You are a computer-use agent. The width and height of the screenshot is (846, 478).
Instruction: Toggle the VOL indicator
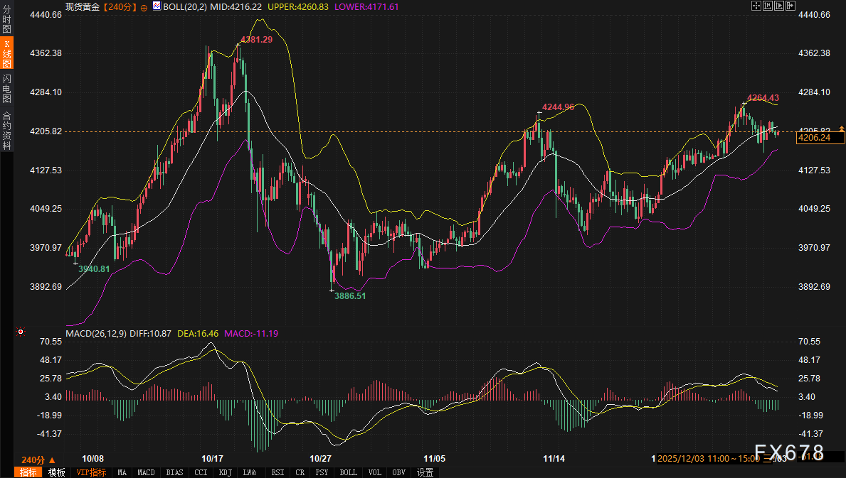point(375,472)
